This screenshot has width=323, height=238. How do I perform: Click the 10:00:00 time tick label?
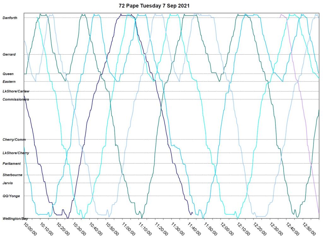[x=31, y=229]
